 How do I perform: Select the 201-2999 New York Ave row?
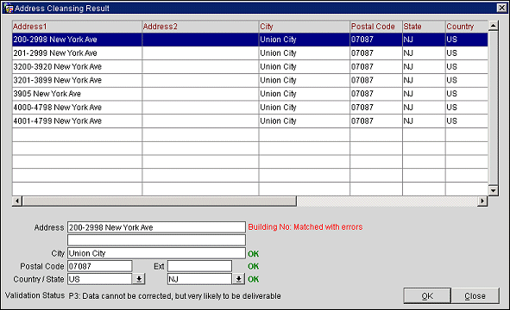click(x=249, y=53)
